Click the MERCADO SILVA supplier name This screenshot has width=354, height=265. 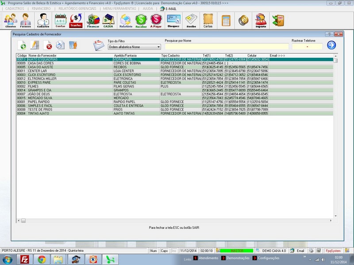coord(40,98)
